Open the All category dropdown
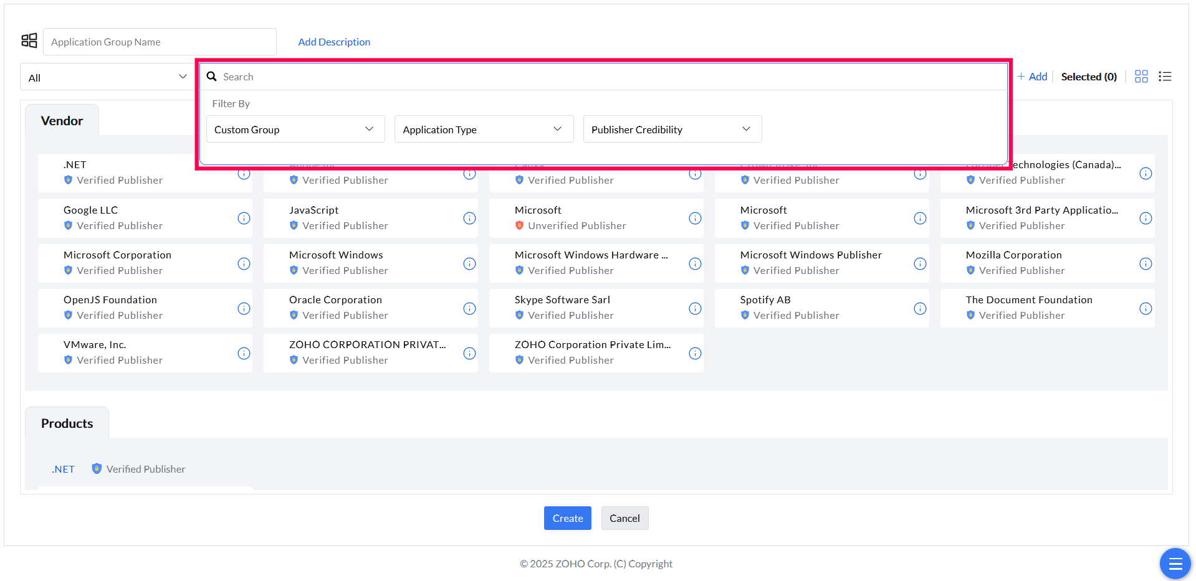 pyautogui.click(x=107, y=77)
